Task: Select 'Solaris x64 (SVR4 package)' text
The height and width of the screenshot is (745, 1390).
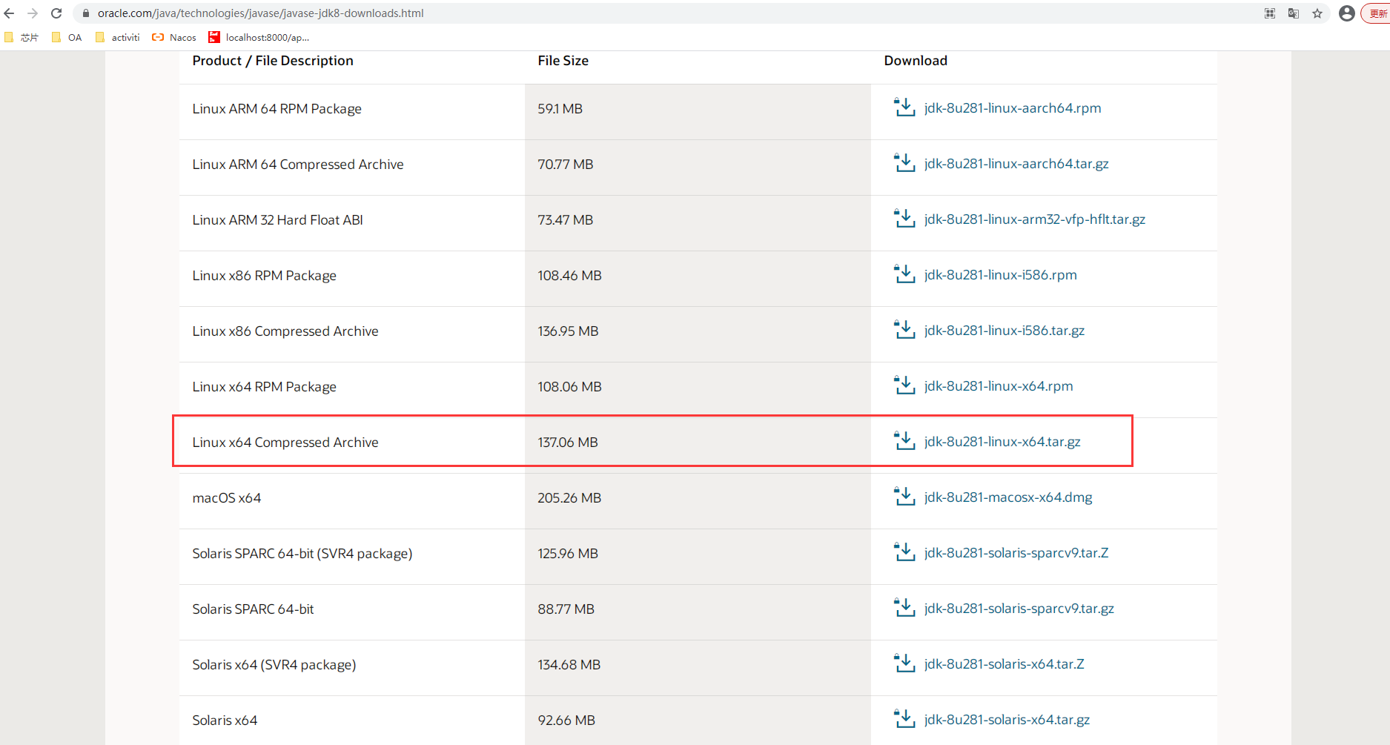Action: tap(274, 665)
